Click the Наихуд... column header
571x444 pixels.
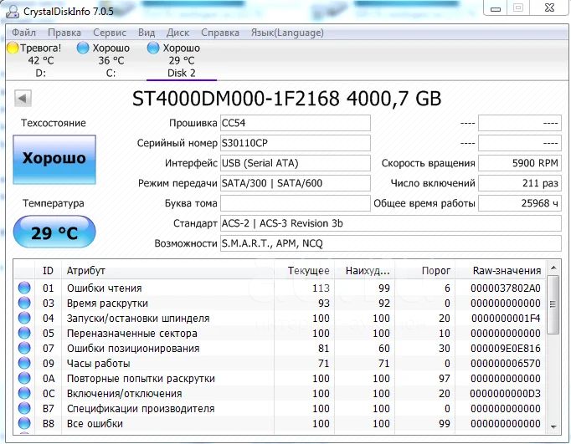(364, 271)
